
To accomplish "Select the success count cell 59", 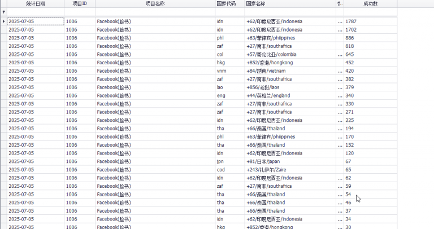I will 371,186.
